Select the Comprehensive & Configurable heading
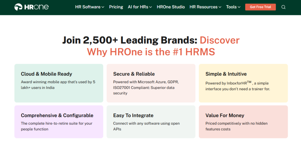 pyautogui.click(x=57, y=116)
